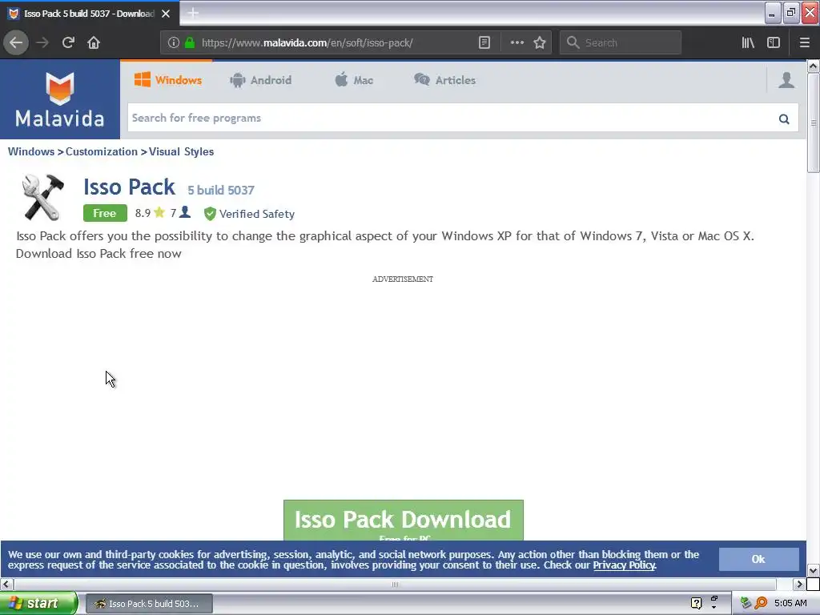Select the Windows category tab
820x615 pixels.
pos(168,80)
